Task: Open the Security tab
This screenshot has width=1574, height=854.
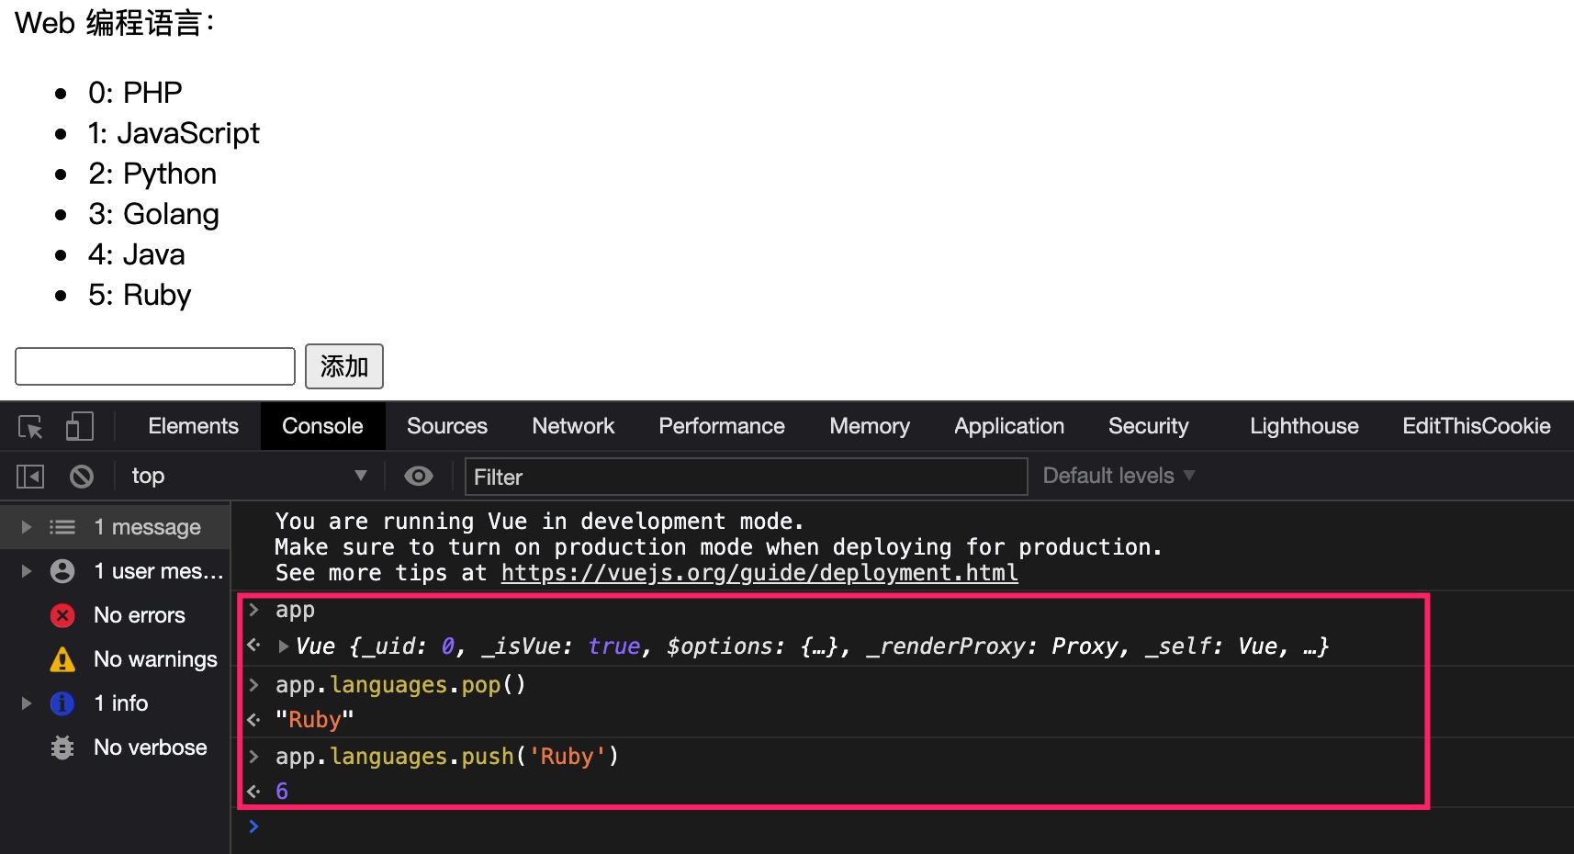Action: pyautogui.click(x=1148, y=426)
